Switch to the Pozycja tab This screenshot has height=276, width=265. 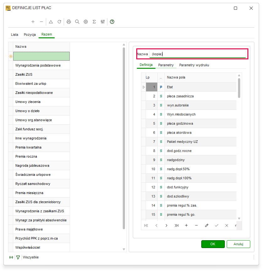point(30,35)
